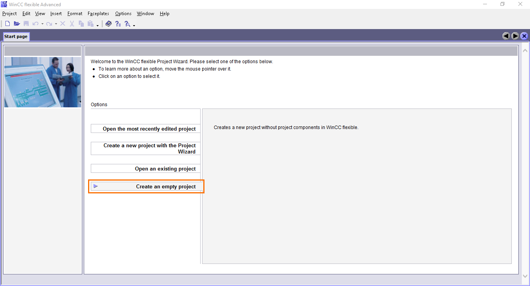Open the Faceplates menu
The image size is (530, 286).
pos(99,14)
